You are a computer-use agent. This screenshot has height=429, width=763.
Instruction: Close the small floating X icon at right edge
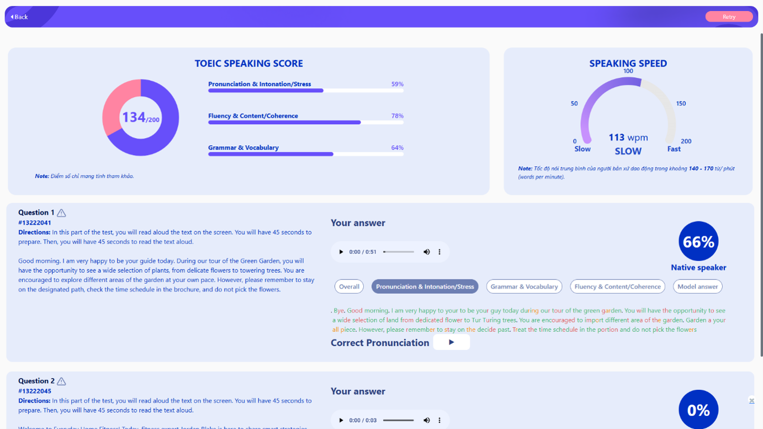pos(751,400)
